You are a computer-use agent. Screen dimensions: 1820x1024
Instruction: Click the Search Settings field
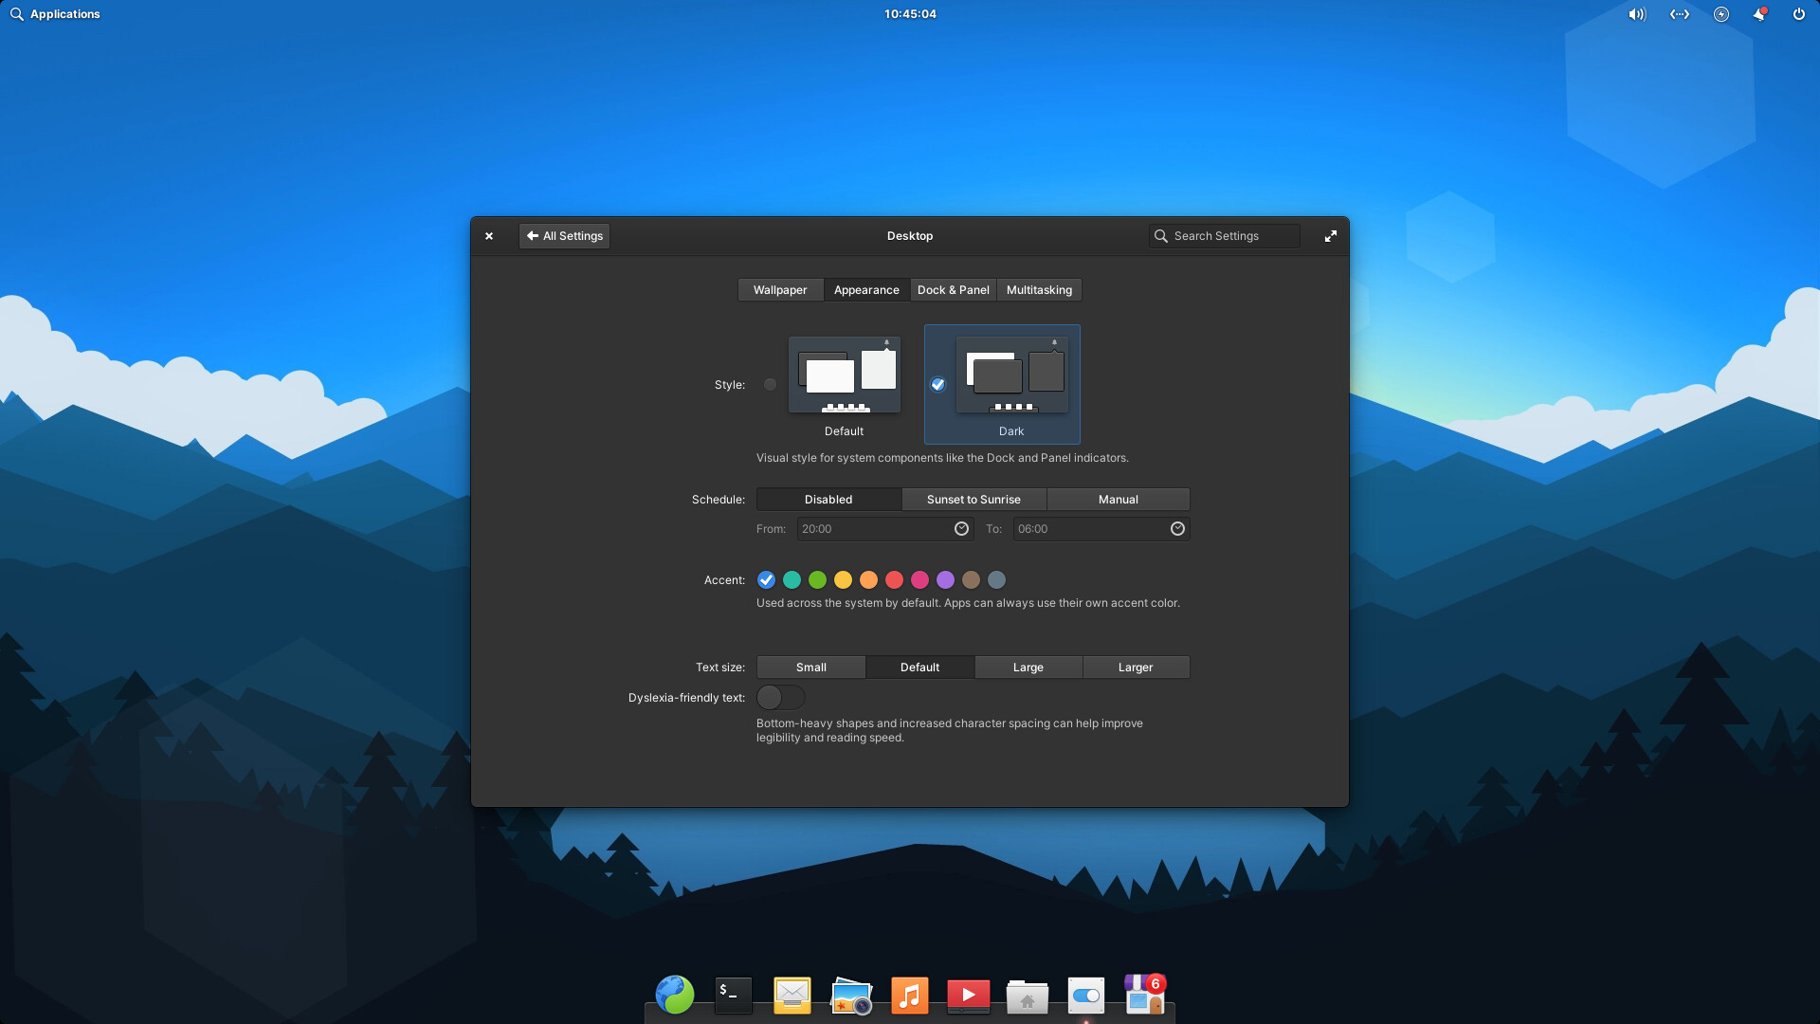(x=1224, y=236)
